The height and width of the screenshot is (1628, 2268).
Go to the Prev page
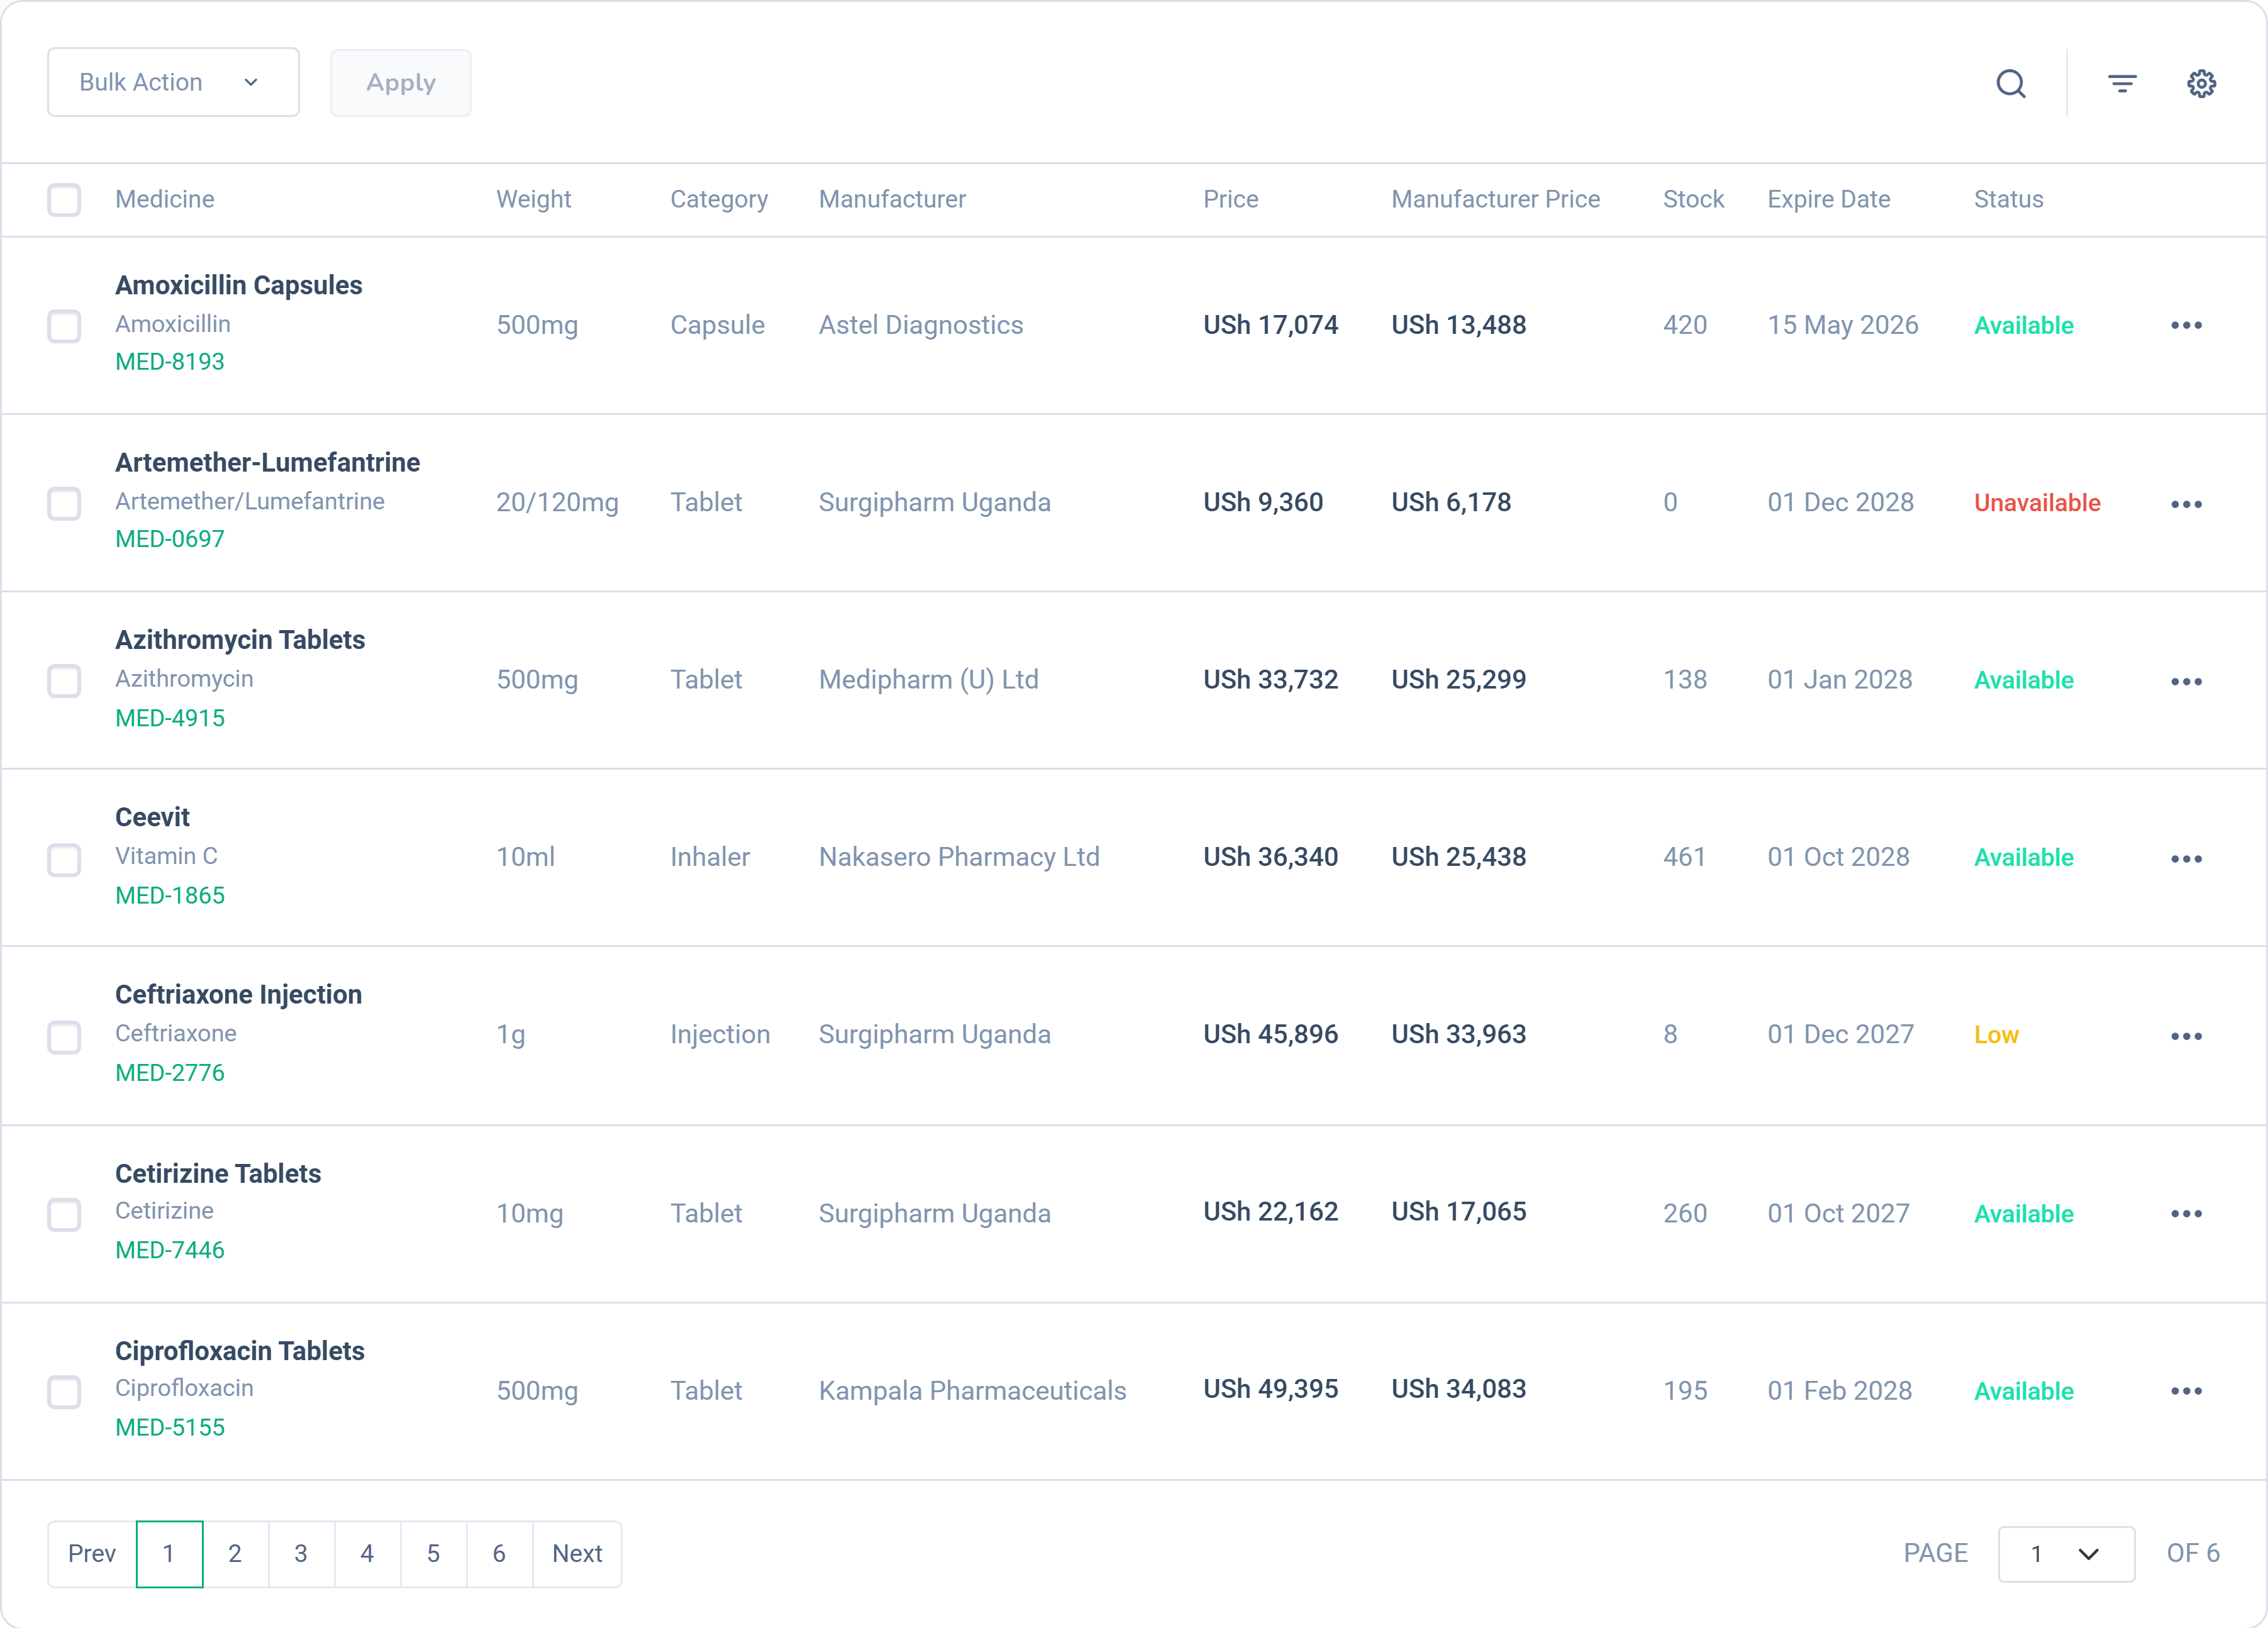coord(92,1553)
